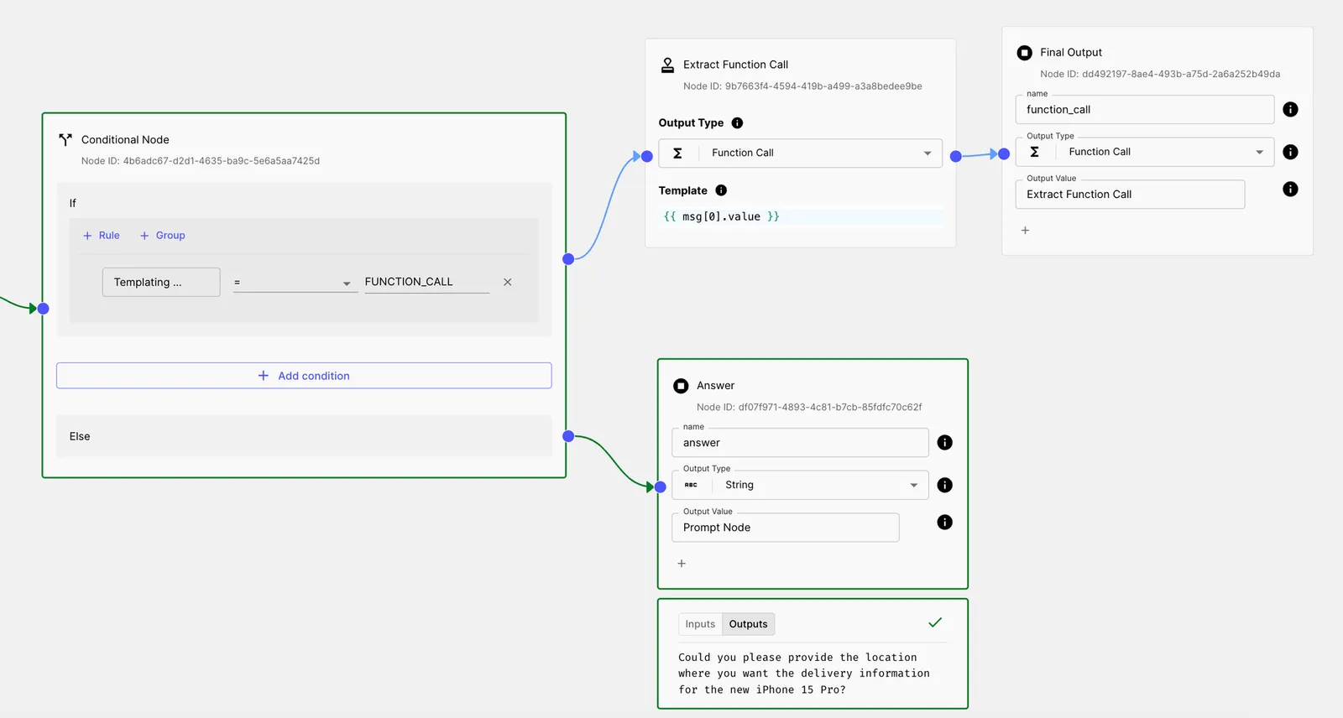Click the Conditional Node title
Screen dimensions: 1343x718
[125, 140]
